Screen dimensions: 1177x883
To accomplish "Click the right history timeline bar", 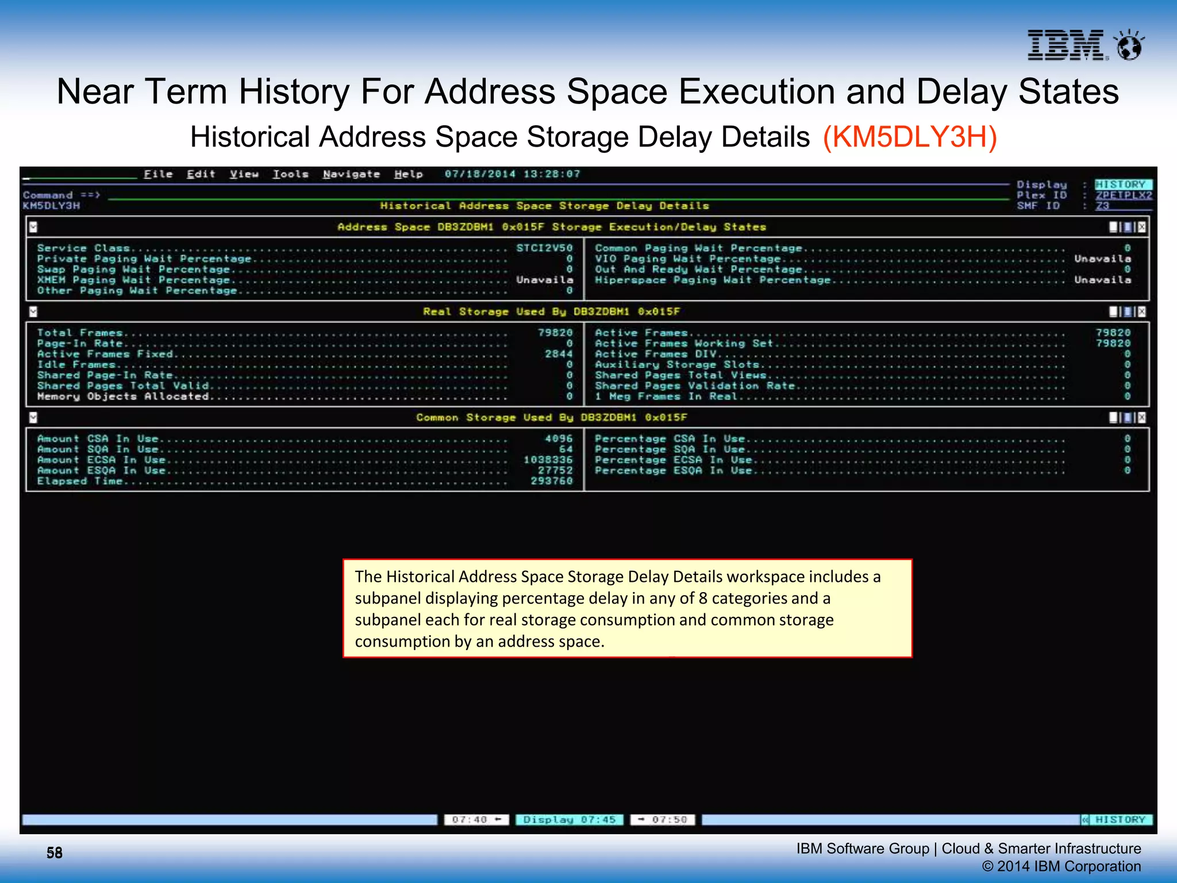I will click(x=891, y=820).
